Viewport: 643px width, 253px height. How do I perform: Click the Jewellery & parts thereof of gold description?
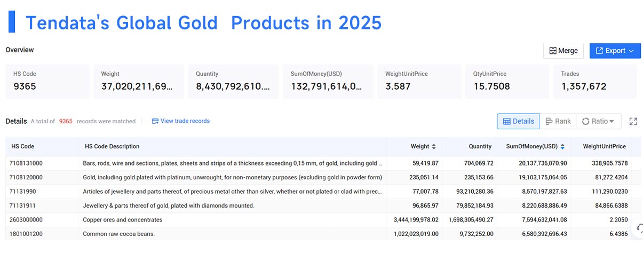click(x=168, y=205)
